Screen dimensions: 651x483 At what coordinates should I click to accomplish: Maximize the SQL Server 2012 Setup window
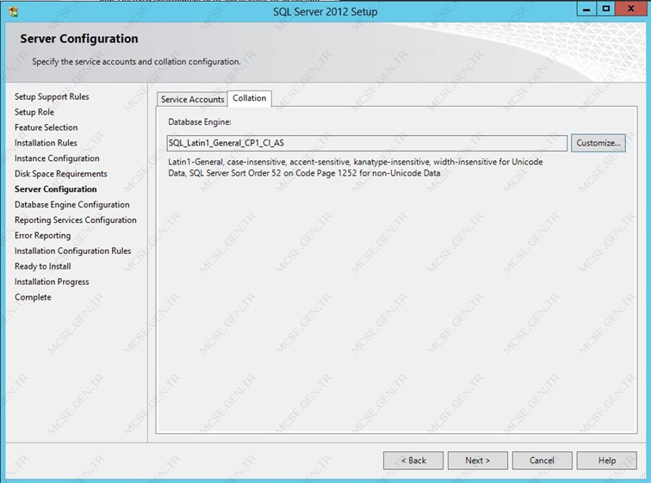tap(606, 9)
